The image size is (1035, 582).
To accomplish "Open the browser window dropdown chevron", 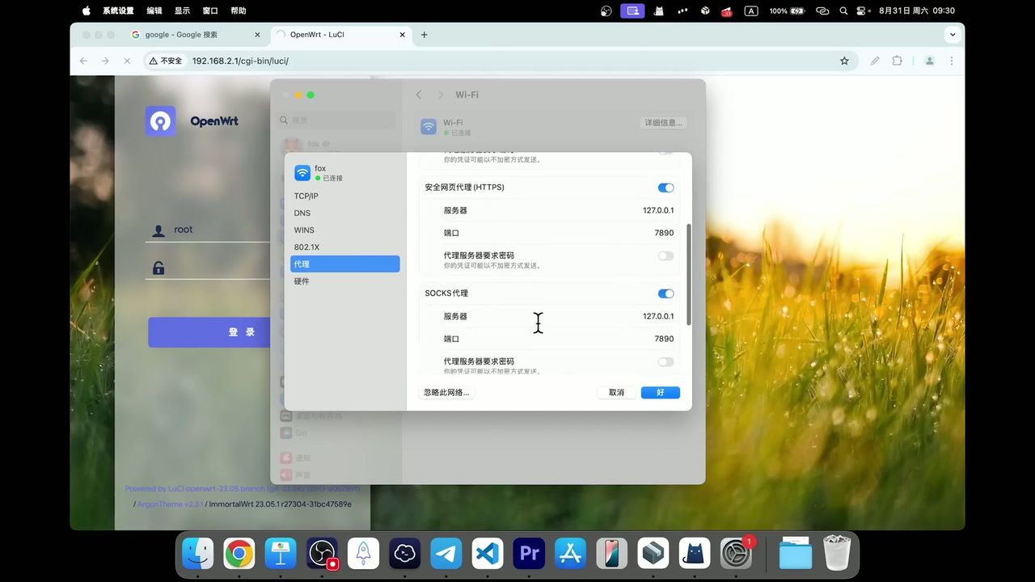I will click(x=952, y=35).
